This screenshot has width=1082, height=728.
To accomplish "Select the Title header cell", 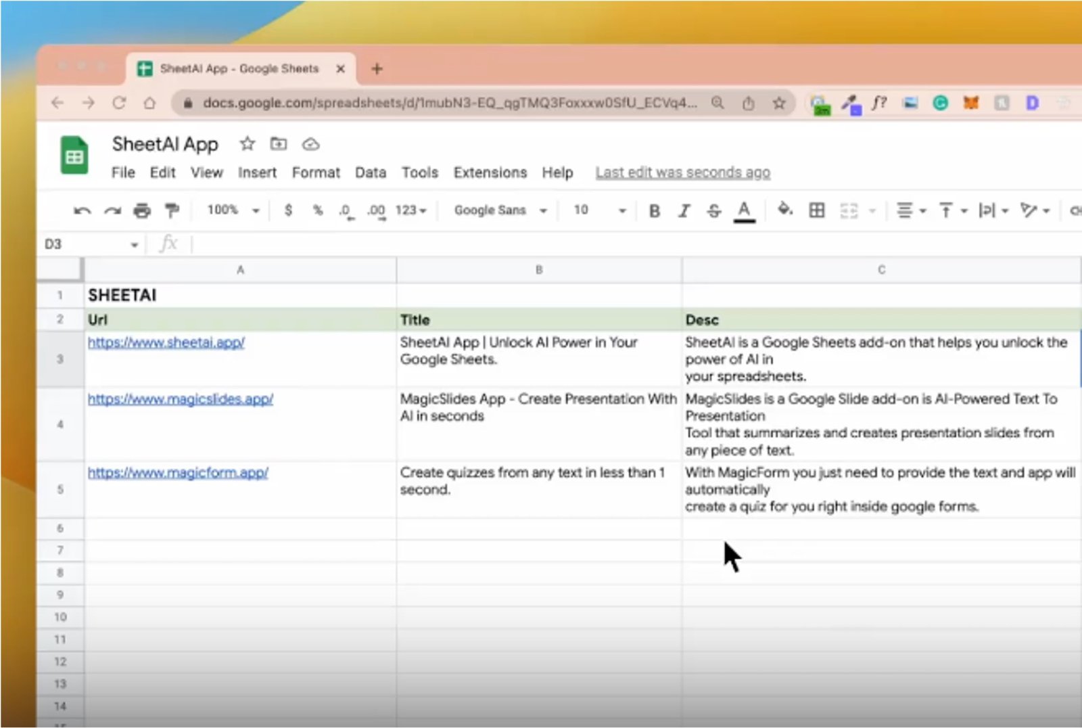I will tap(539, 319).
